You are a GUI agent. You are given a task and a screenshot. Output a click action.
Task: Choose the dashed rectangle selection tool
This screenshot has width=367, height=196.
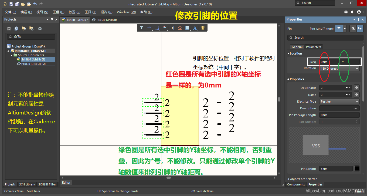pos(157,28)
